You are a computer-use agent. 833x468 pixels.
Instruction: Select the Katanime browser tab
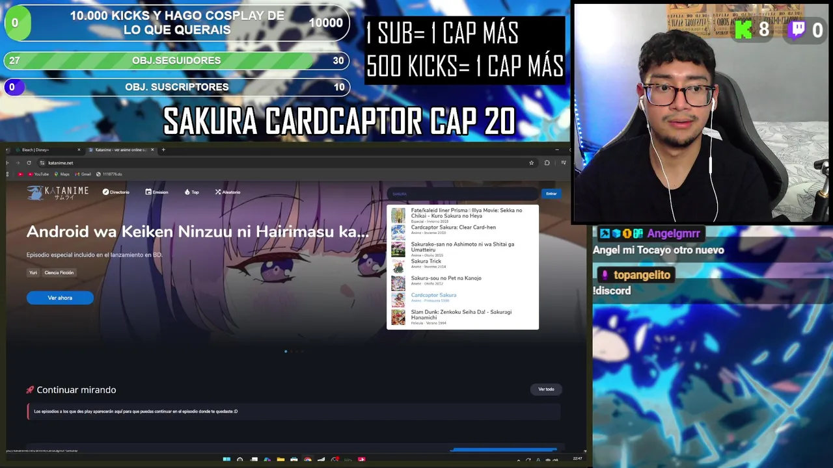pyautogui.click(x=121, y=150)
